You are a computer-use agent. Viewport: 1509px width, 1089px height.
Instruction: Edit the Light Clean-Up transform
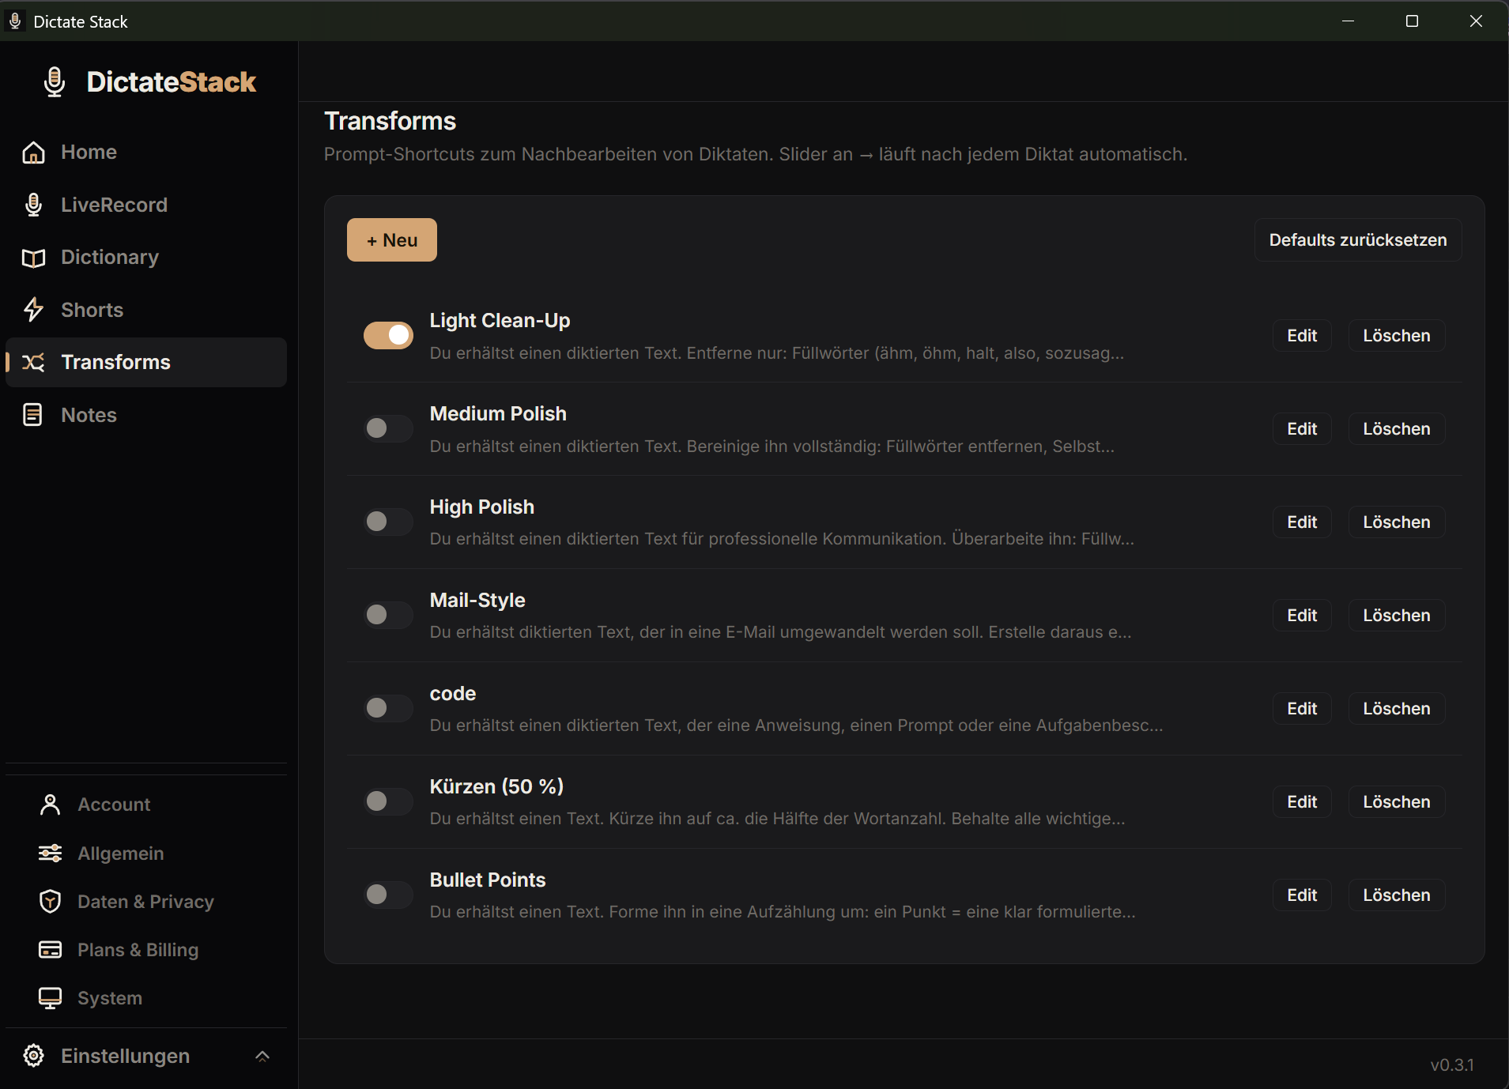pyautogui.click(x=1302, y=336)
